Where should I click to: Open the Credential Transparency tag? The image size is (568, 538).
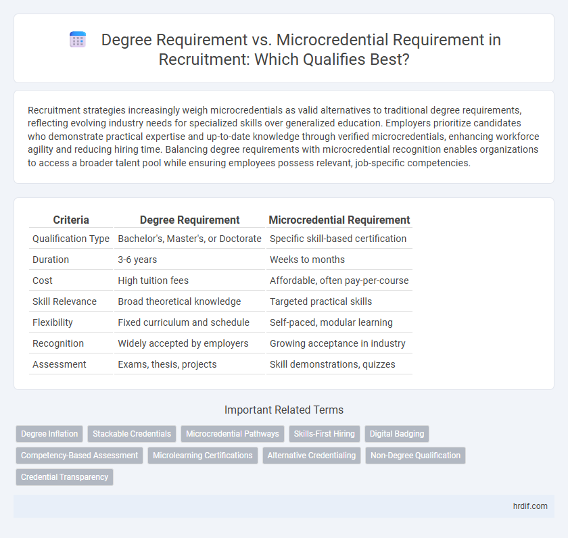tap(64, 477)
